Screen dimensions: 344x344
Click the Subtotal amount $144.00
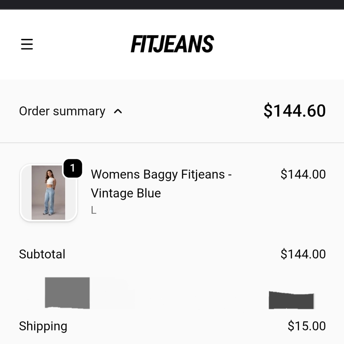[x=303, y=254]
